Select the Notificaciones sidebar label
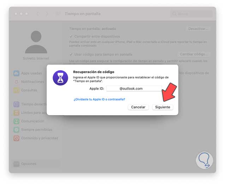Viewport: 225px width, 184px height. click(32, 82)
